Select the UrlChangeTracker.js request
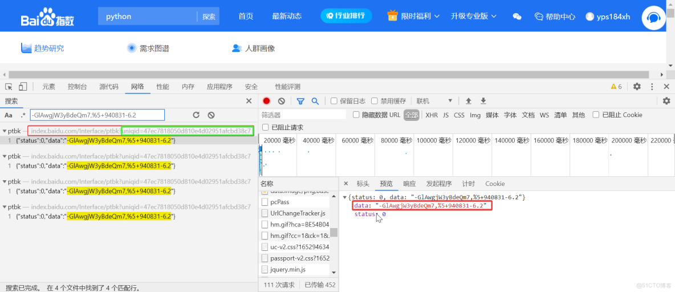Screen dimensions: 675x292 click(x=298, y=213)
